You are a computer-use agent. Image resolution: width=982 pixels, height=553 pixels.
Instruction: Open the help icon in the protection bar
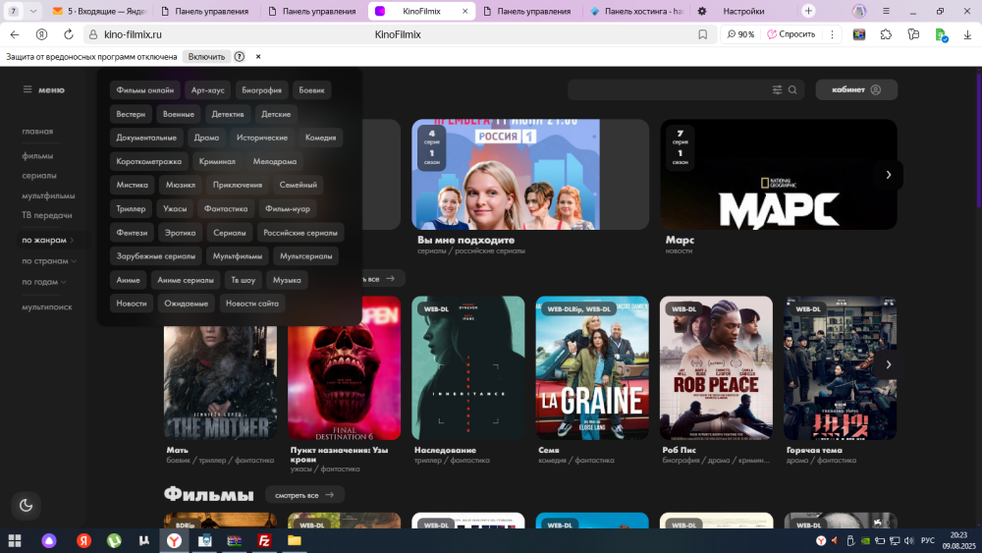coord(240,57)
